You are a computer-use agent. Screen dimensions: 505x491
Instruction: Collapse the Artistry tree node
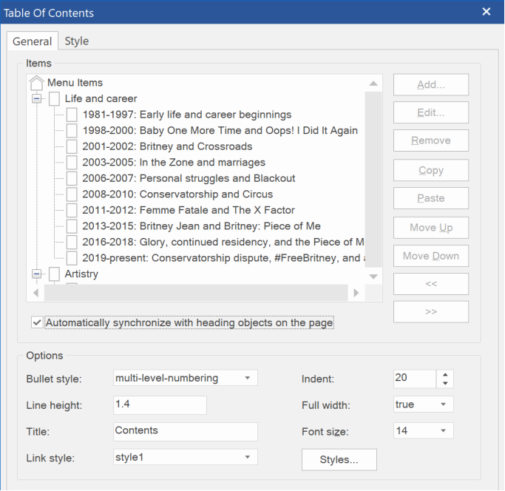tap(37, 274)
